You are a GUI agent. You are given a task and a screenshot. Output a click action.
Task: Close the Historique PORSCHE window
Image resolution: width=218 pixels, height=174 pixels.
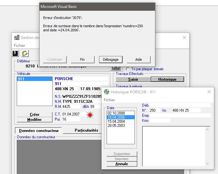point(209,92)
